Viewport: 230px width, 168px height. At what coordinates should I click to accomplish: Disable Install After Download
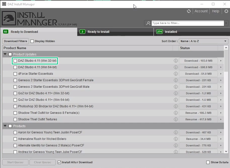pyautogui.click(x=59, y=162)
